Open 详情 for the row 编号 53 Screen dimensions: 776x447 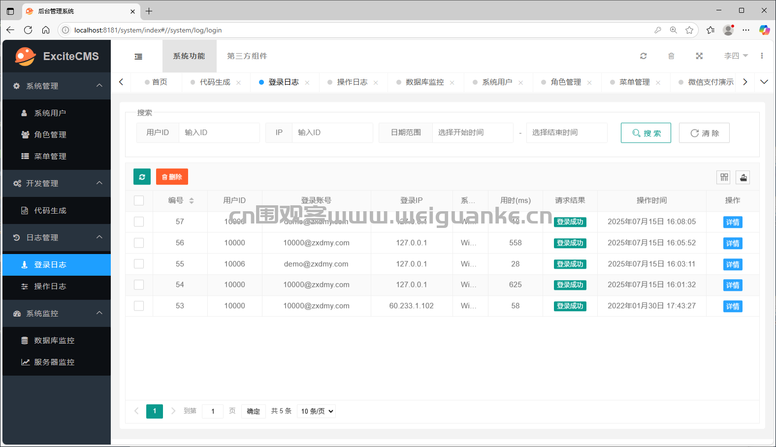733,306
